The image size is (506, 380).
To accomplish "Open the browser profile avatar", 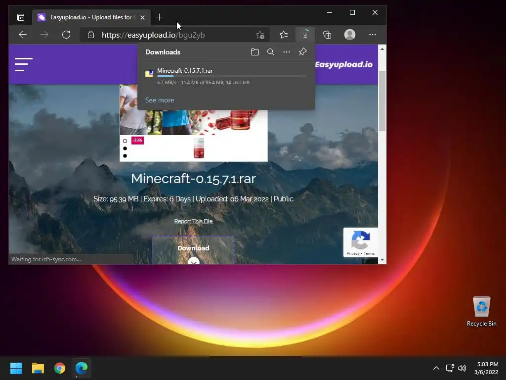I will click(350, 35).
